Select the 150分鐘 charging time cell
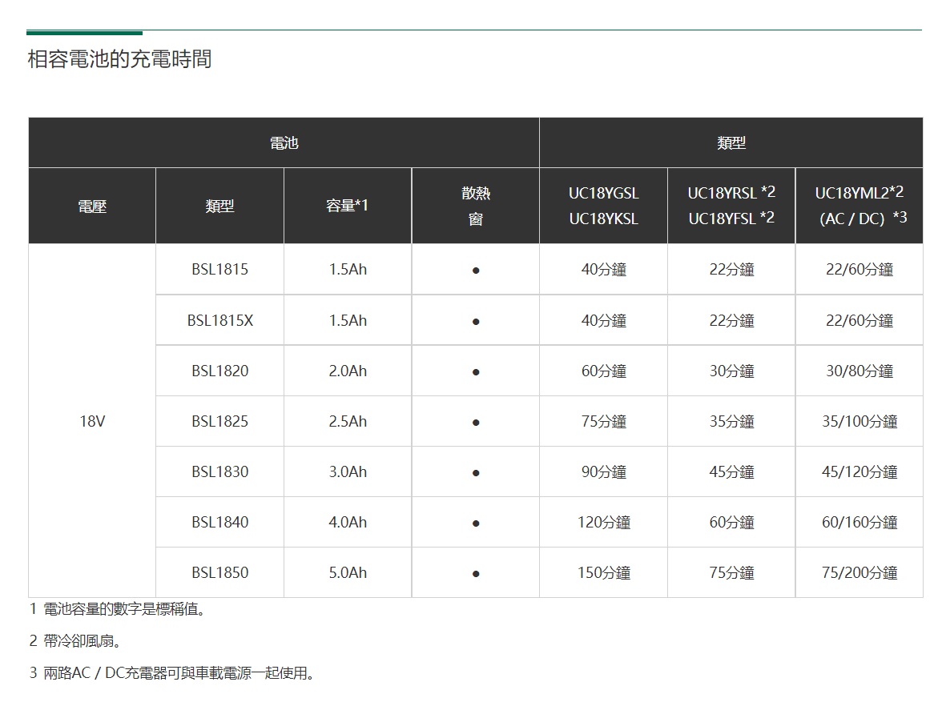 [x=603, y=572]
